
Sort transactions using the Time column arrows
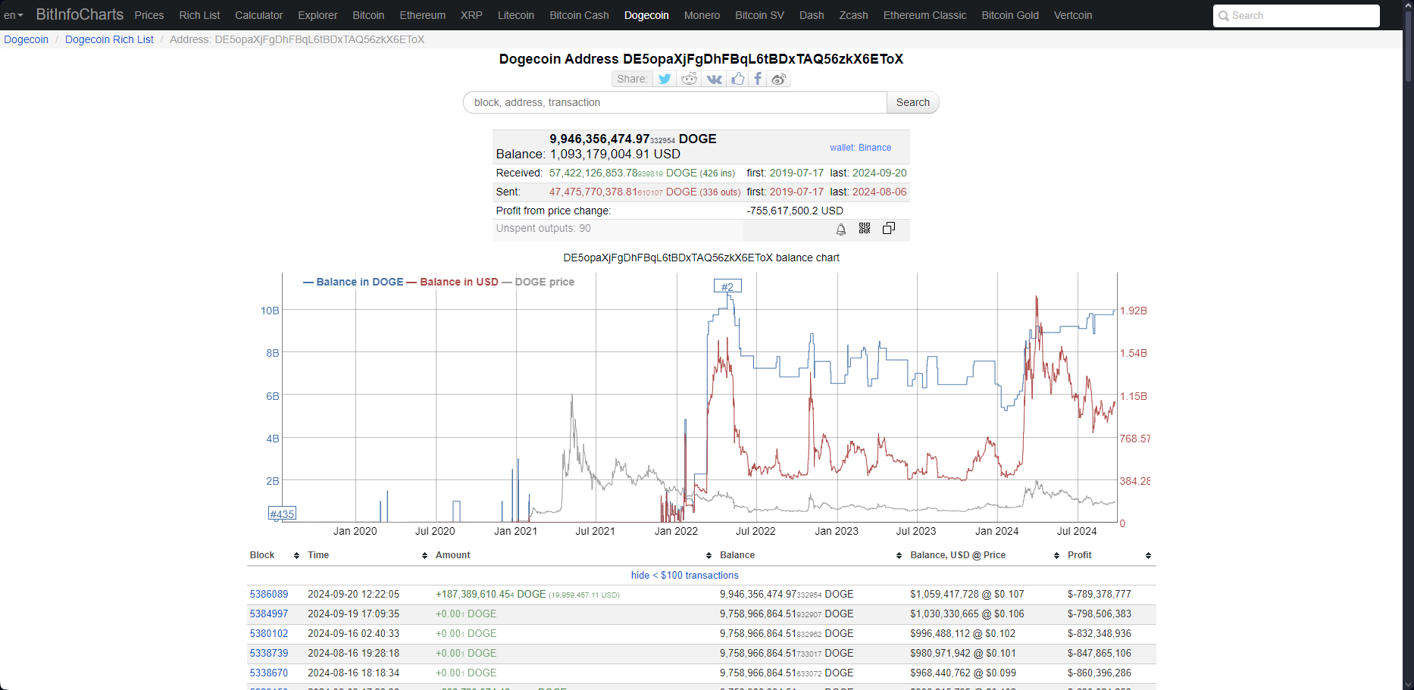424,555
